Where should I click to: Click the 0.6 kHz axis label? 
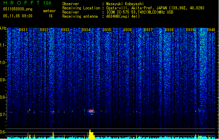[x=3, y=132]
